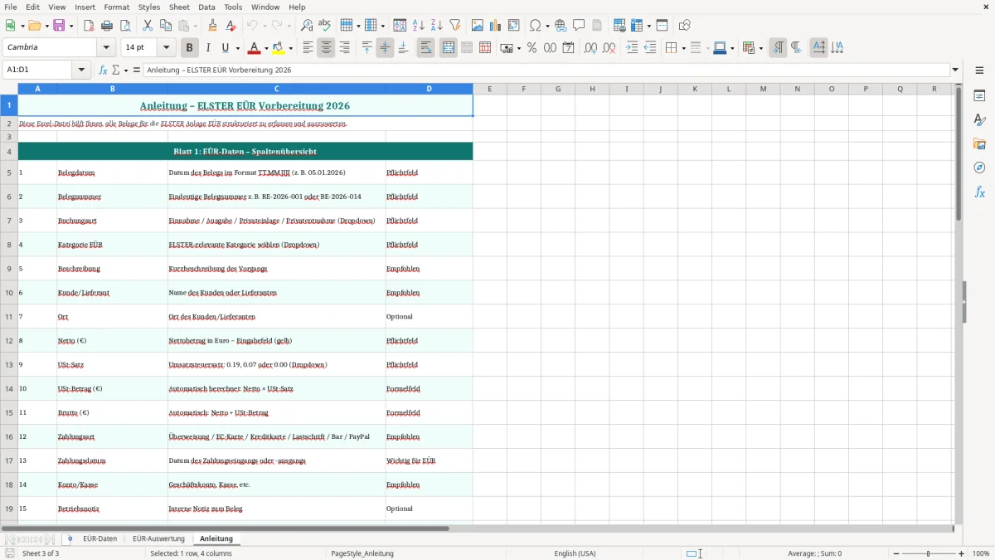Click PageStyle_Anleitung in the status bar
This screenshot has width=995, height=560.
(362, 553)
